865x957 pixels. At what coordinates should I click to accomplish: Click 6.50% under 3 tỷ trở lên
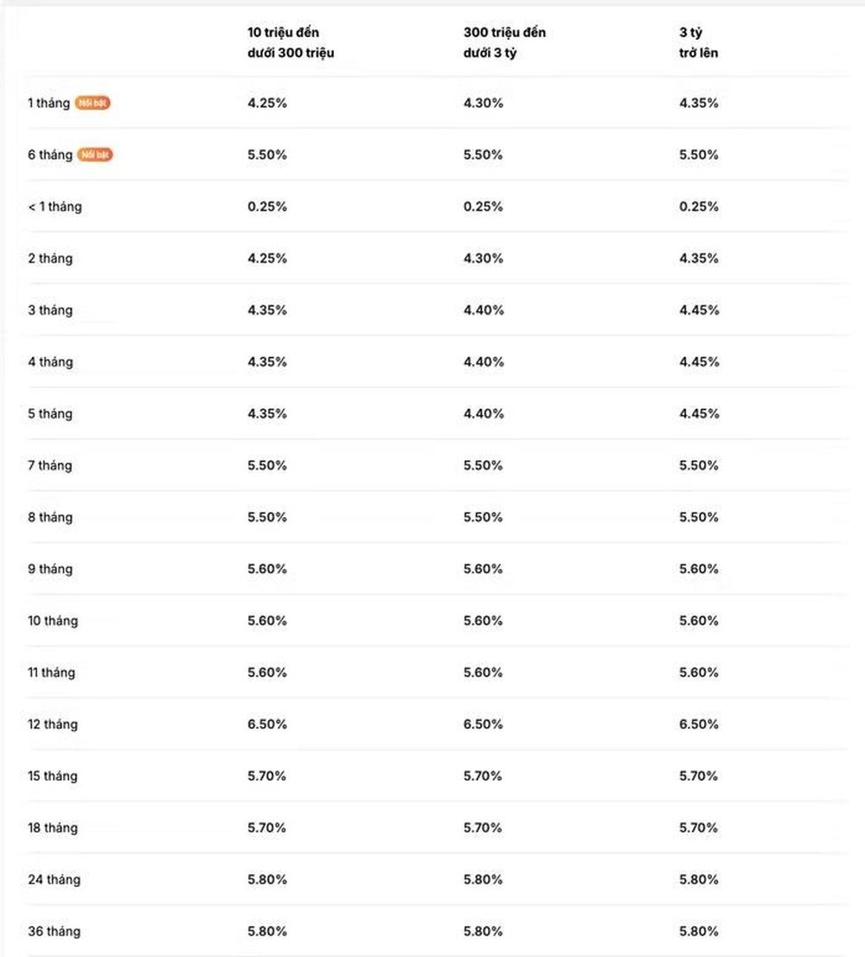coord(699,724)
